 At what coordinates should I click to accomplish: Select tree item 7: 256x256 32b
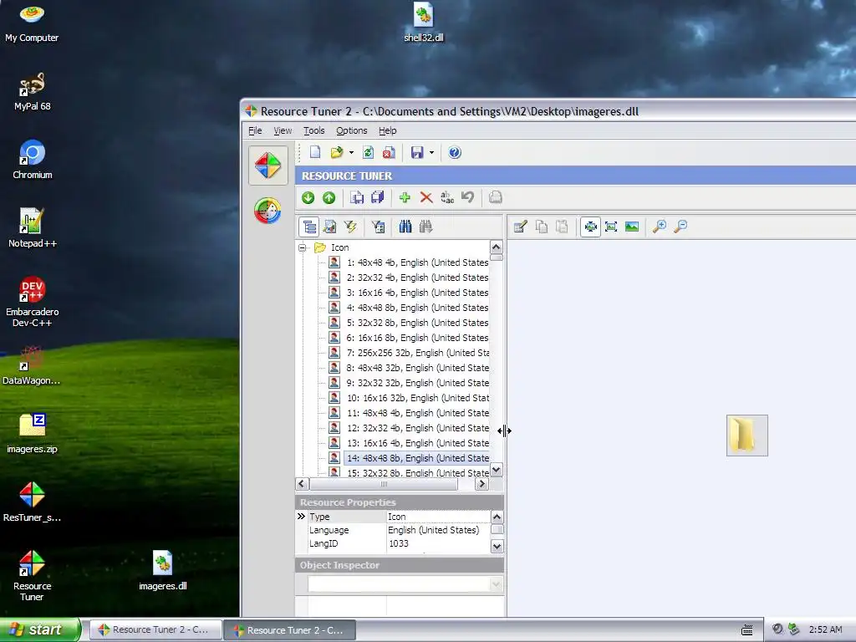coord(418,353)
